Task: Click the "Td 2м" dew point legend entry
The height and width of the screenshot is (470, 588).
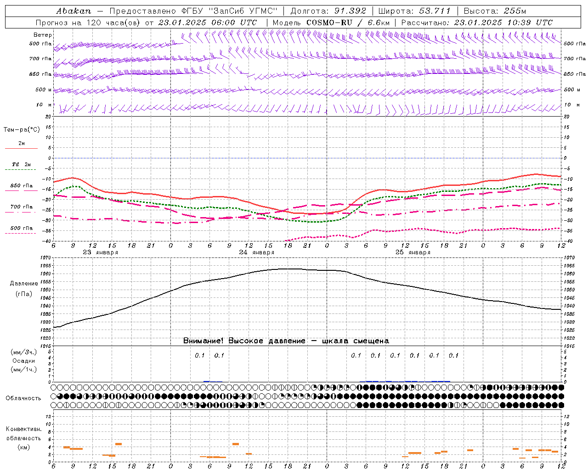Action: (x=21, y=164)
